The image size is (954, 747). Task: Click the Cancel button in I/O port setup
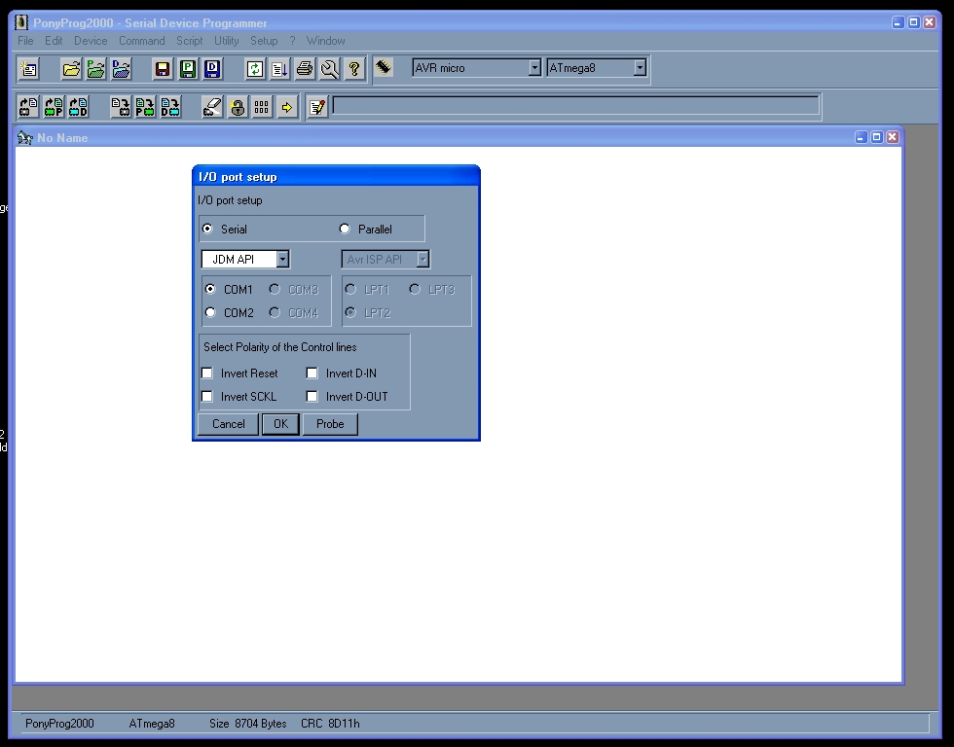(x=228, y=424)
